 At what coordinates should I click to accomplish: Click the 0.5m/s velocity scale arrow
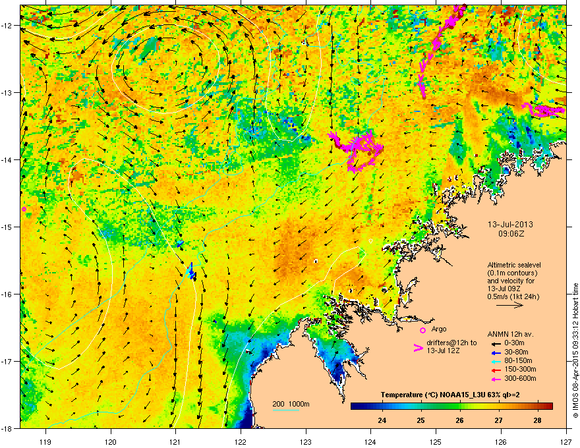pyautogui.click(x=509, y=305)
